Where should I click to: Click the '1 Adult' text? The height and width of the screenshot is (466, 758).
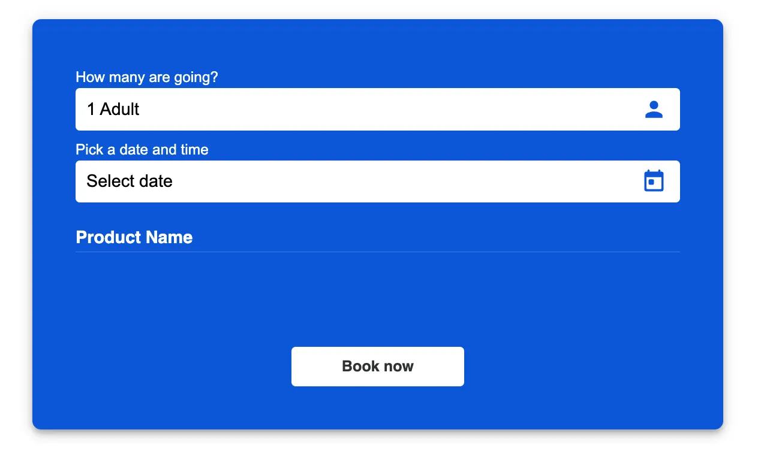tap(113, 109)
